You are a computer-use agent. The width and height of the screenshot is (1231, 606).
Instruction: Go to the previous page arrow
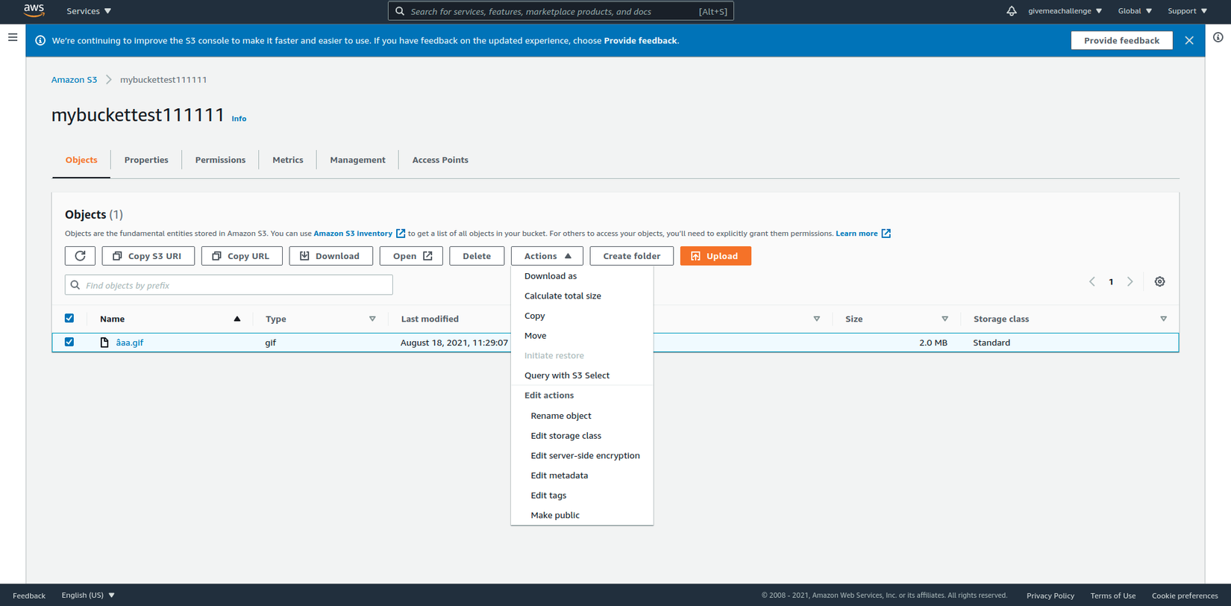tap(1091, 282)
